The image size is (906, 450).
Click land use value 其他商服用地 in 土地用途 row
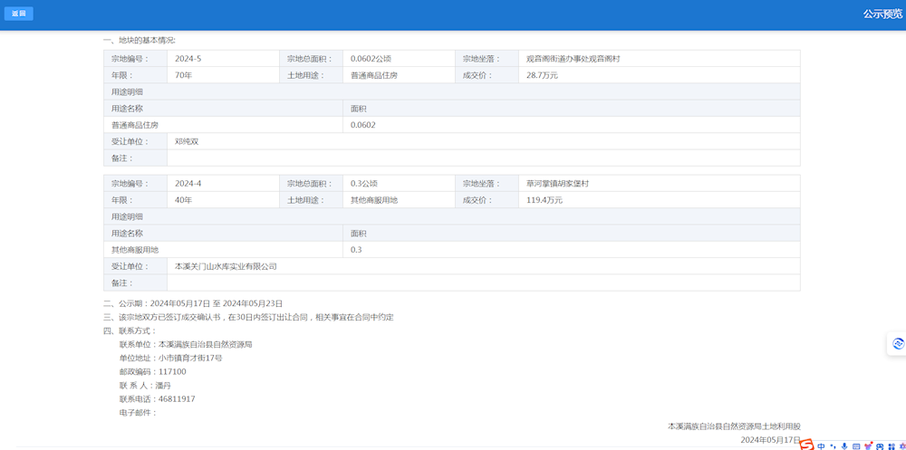pyautogui.click(x=374, y=200)
